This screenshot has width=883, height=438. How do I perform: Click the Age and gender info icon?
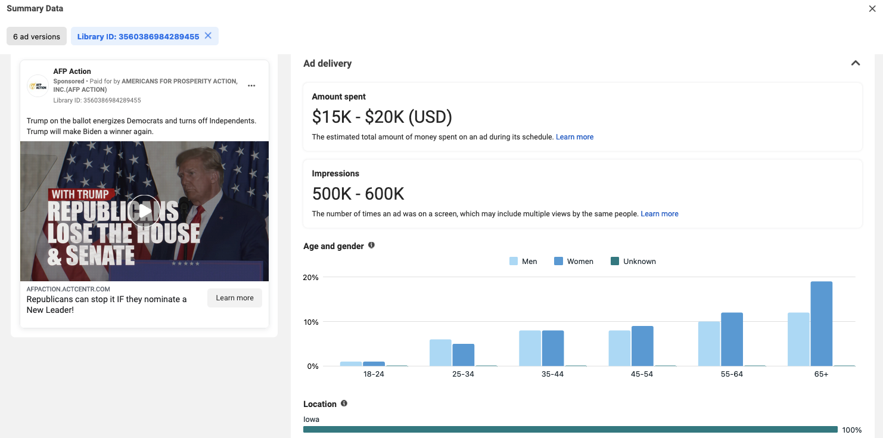click(371, 245)
